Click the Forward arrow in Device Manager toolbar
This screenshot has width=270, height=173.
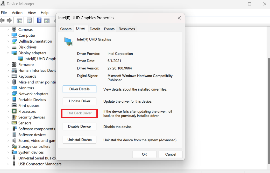click(x=9, y=20)
